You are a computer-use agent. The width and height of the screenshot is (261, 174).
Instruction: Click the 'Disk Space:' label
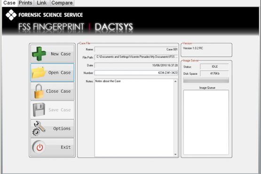click(190, 74)
